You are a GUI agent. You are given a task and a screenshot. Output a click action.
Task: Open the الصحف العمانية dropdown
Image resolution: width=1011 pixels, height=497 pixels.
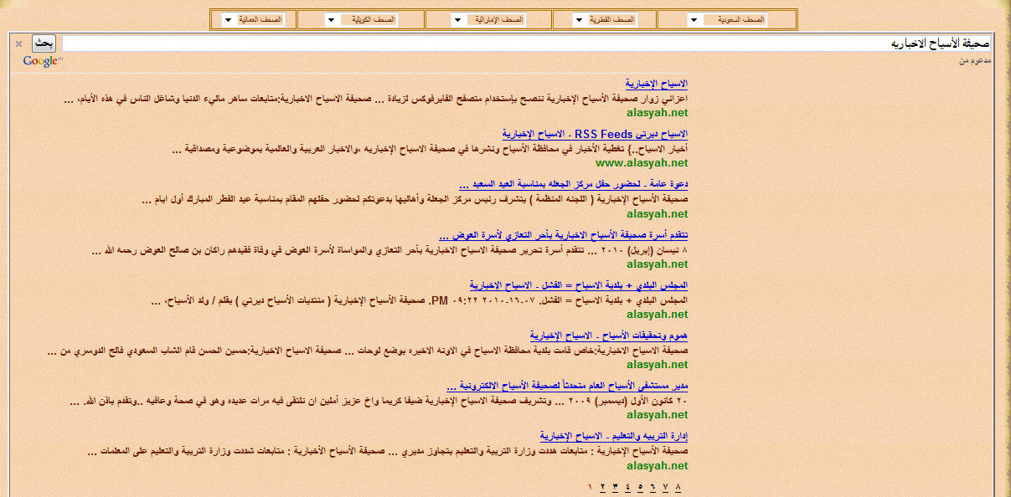[253, 19]
